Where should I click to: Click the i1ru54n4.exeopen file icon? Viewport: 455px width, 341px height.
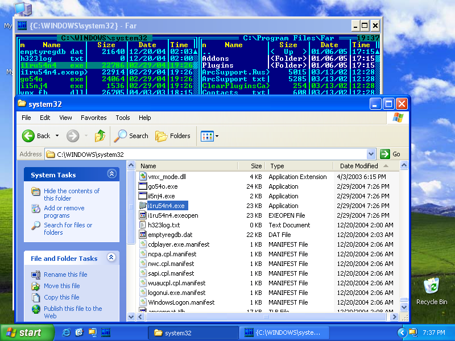[x=143, y=215]
